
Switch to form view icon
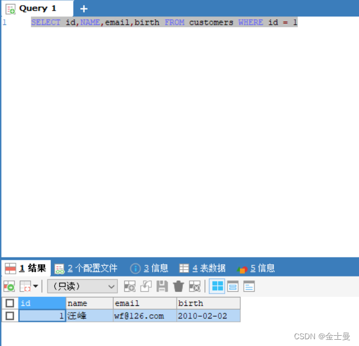pos(233,286)
